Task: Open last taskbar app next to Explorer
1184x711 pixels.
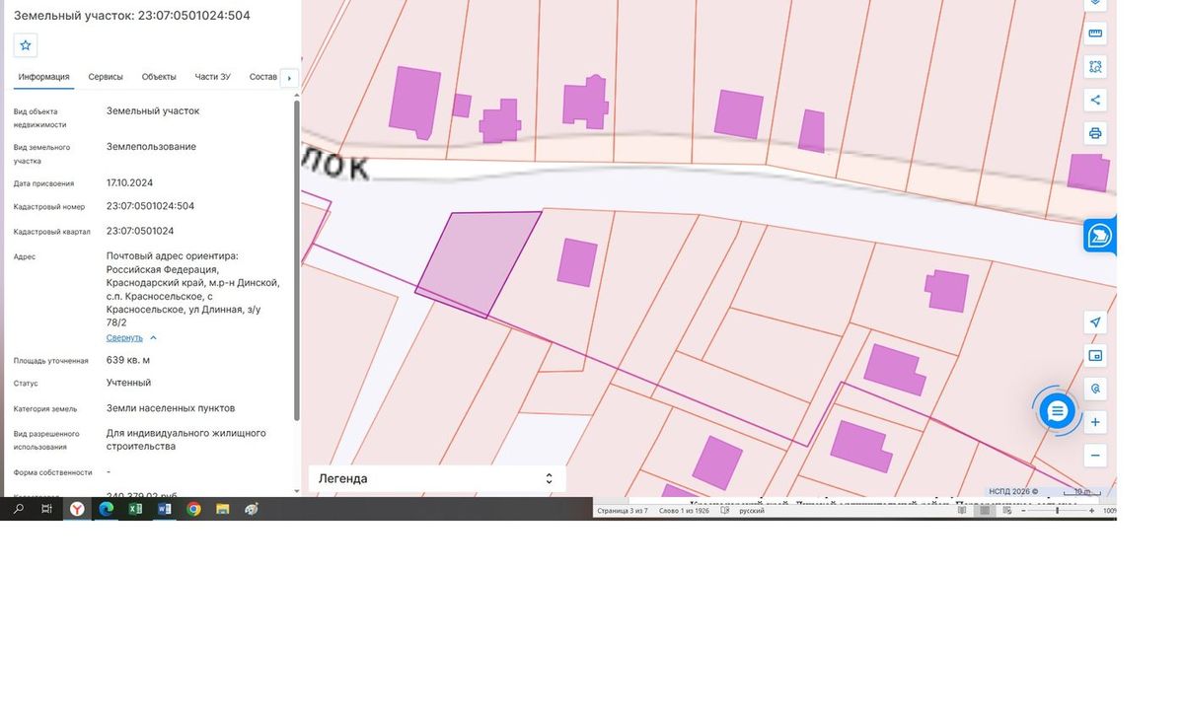Action: [252, 509]
